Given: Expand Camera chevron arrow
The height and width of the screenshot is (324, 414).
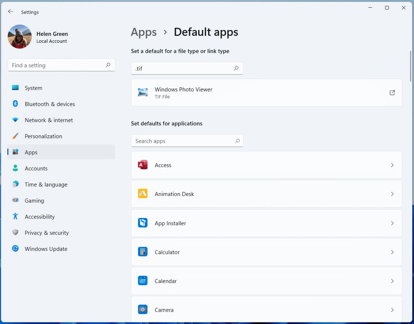Looking at the screenshot, I should (392, 310).
